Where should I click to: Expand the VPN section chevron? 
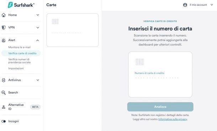38,28
